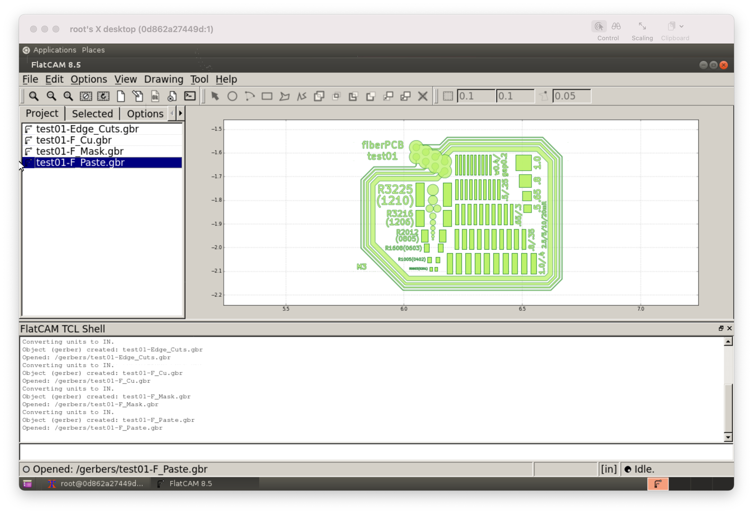Toggle the float shell dock button
The height and width of the screenshot is (514, 753).
(721, 328)
